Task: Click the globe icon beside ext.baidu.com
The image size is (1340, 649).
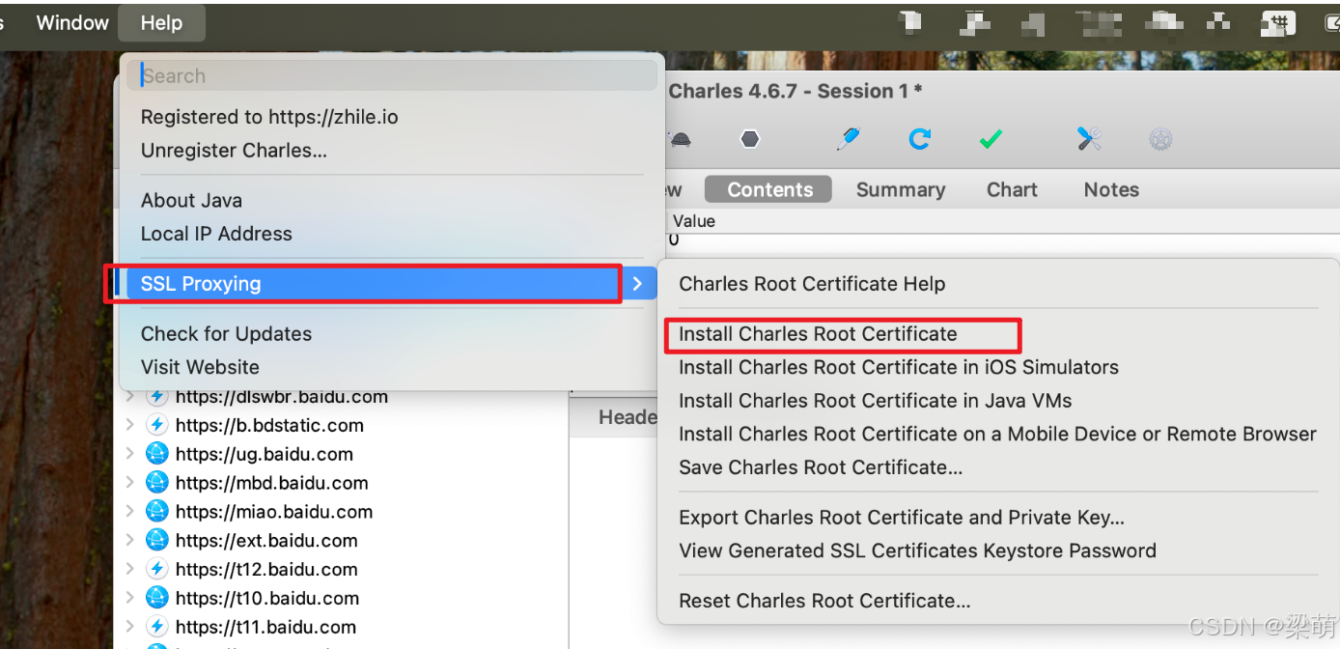Action: pyautogui.click(x=156, y=540)
